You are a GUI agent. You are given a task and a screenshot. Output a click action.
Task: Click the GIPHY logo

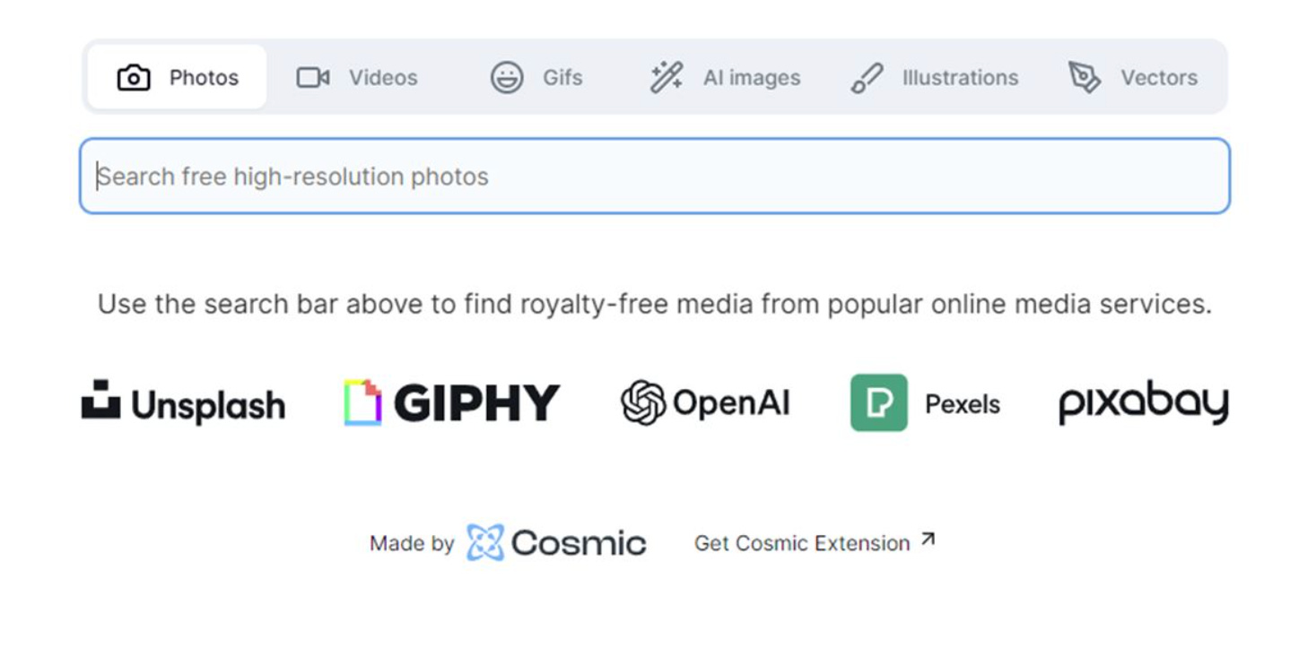(452, 402)
